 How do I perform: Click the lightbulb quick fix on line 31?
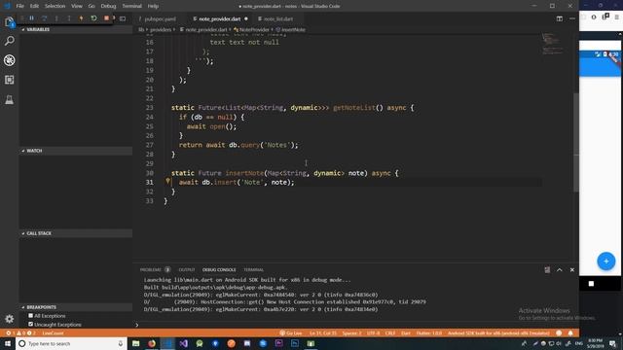[x=167, y=182]
